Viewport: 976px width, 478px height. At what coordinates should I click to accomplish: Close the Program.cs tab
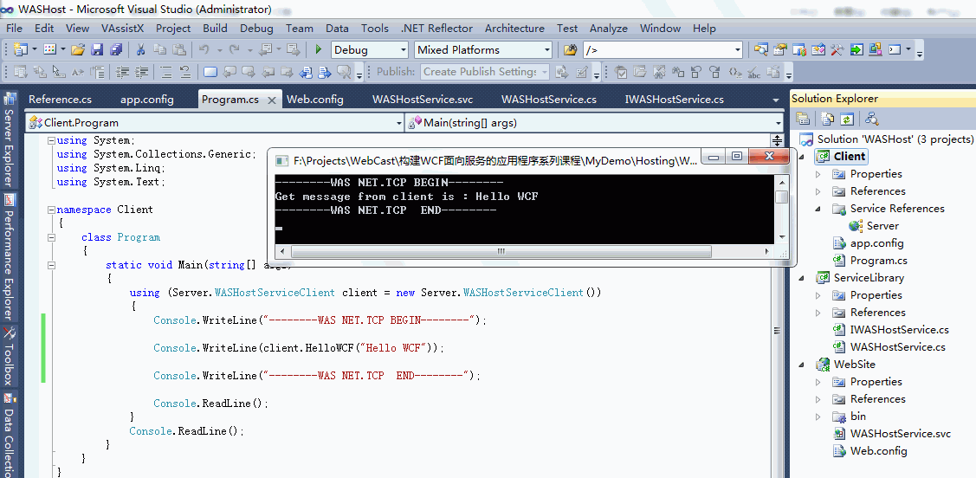point(271,100)
